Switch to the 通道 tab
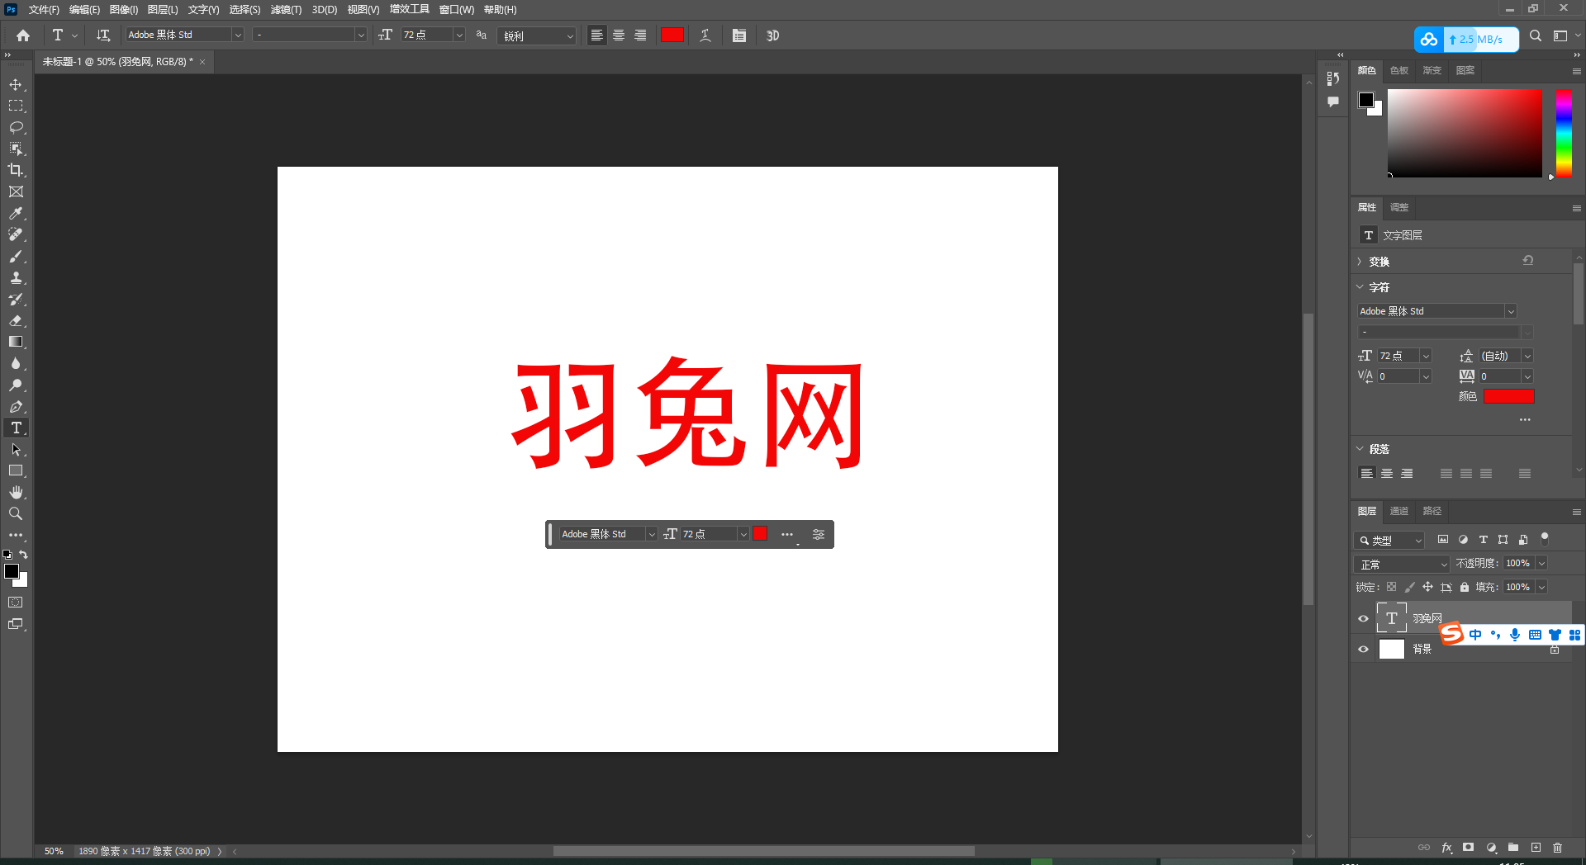The image size is (1586, 865). tap(1399, 511)
